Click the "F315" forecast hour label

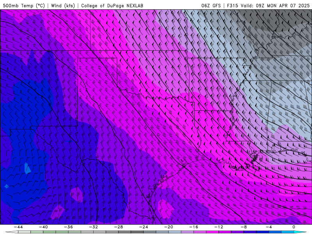coord(232,6)
